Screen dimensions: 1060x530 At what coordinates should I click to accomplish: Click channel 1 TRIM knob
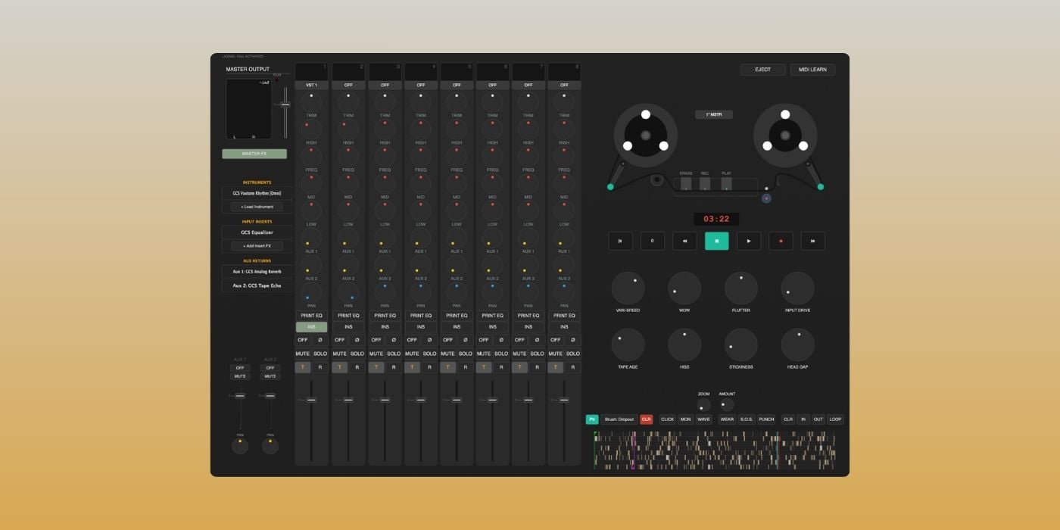click(311, 101)
